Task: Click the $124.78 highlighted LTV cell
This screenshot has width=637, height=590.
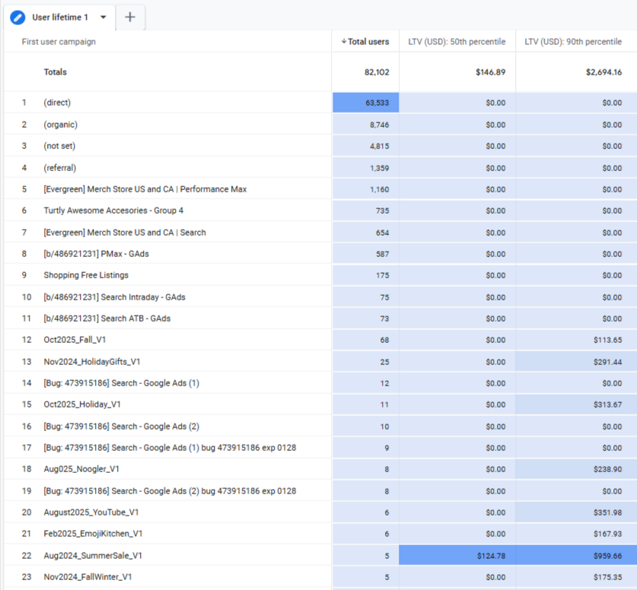Action: 457,556
